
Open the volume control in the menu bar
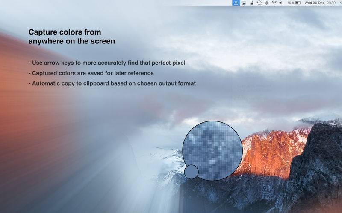pyautogui.click(x=281, y=3)
